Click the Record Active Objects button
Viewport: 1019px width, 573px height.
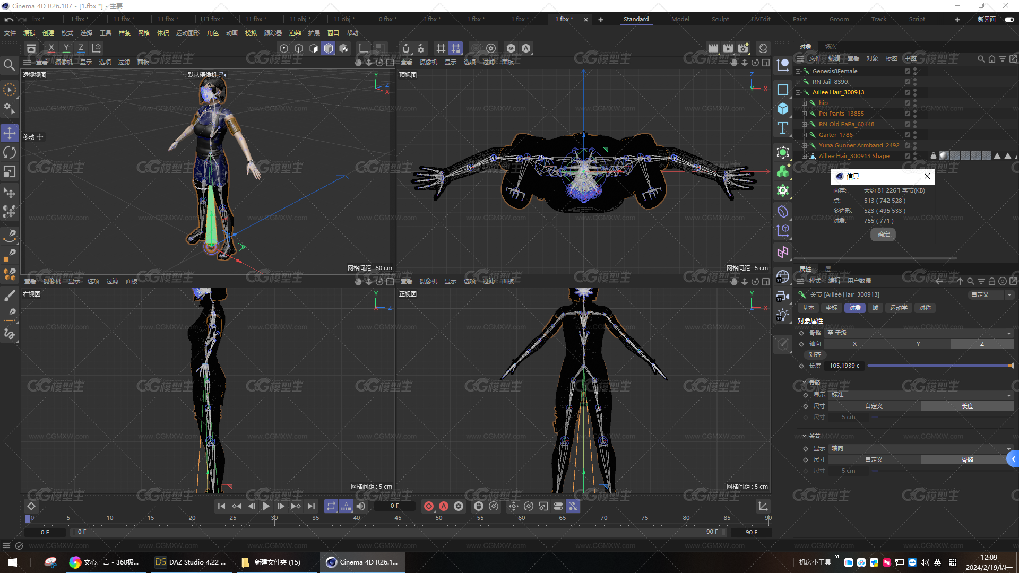point(429,506)
